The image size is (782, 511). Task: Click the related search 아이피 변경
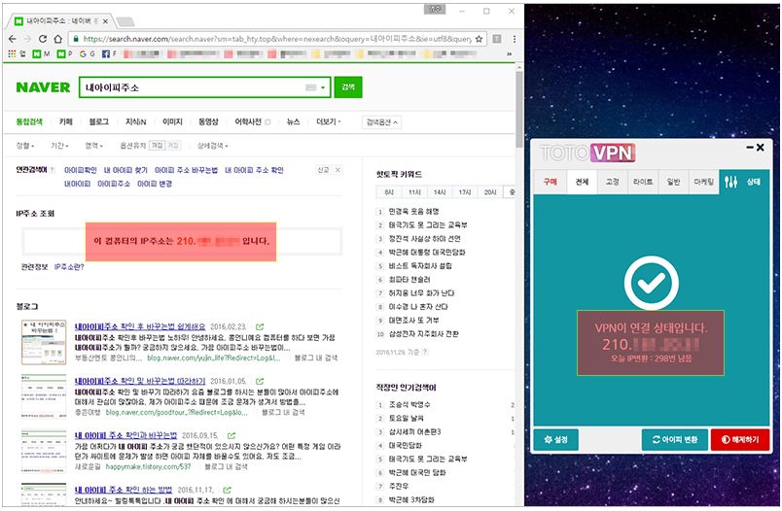pos(155,184)
